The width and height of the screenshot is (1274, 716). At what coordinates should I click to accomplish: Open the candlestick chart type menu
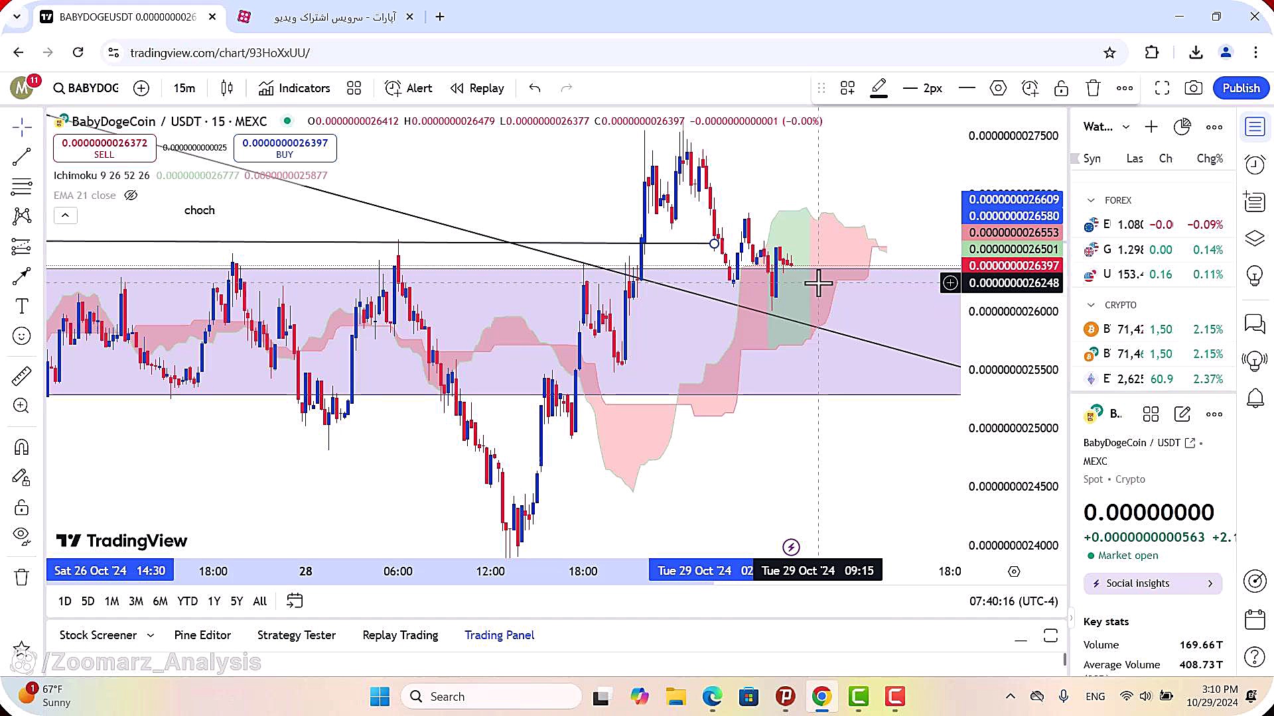coord(227,88)
